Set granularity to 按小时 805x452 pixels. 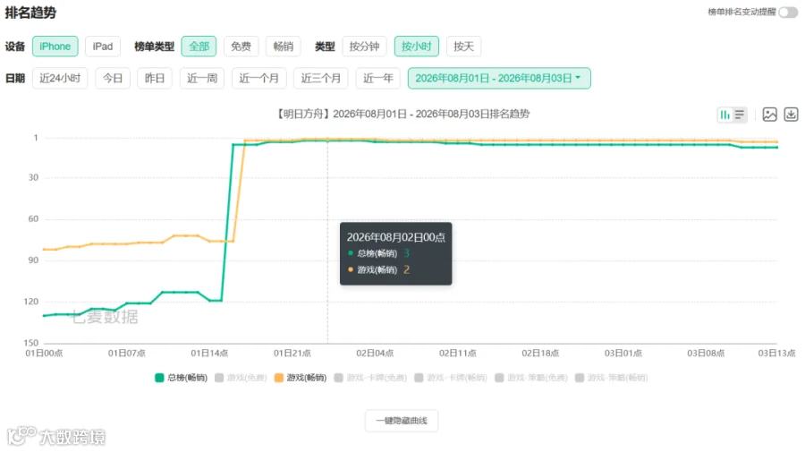[416, 47]
